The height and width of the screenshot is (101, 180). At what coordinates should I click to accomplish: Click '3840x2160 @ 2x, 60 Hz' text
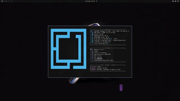click(101, 36)
